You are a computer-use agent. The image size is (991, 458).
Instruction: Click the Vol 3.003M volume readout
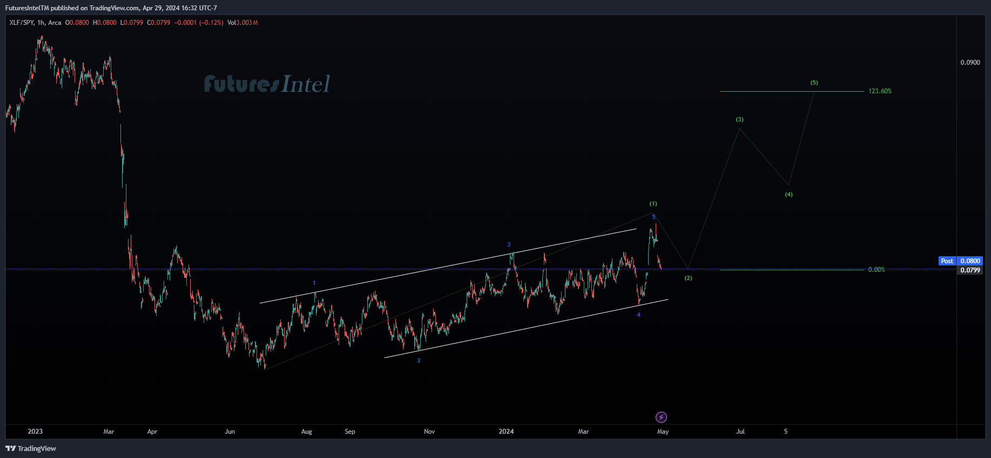(242, 23)
